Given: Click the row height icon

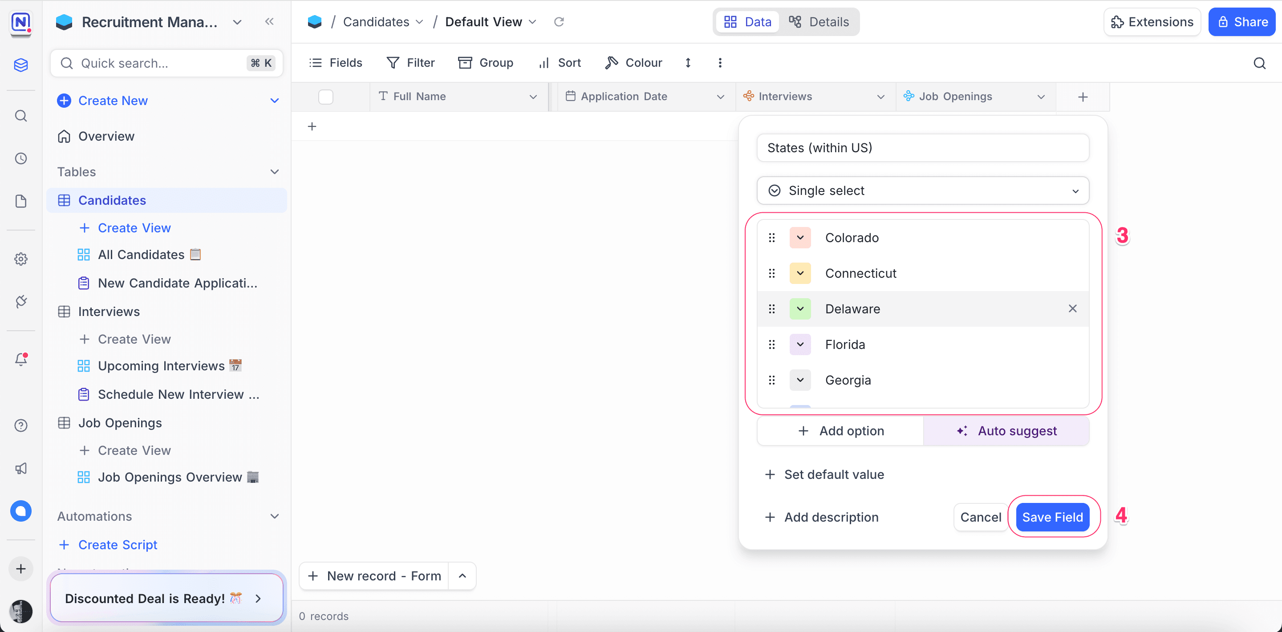Looking at the screenshot, I should pos(688,63).
